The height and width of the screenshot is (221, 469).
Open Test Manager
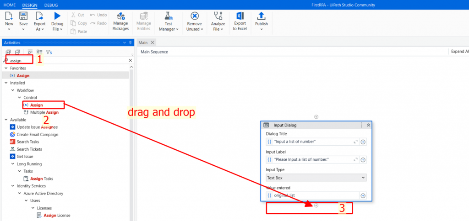click(169, 21)
